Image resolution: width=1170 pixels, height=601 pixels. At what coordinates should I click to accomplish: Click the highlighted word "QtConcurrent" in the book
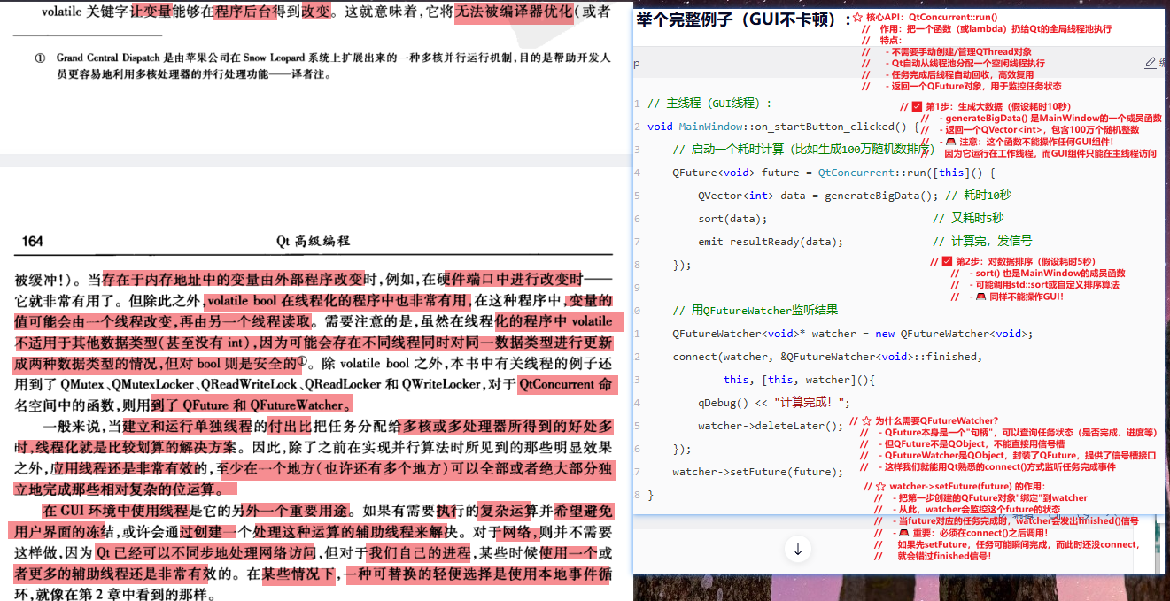(x=557, y=384)
